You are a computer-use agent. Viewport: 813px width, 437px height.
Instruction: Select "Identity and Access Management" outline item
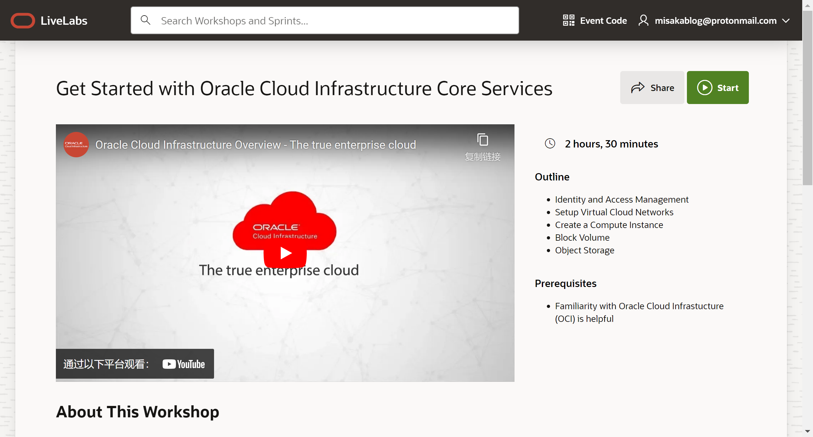622,199
